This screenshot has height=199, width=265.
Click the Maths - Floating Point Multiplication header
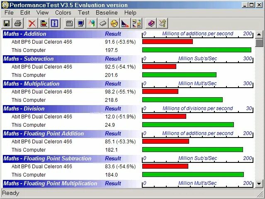pos(50,183)
